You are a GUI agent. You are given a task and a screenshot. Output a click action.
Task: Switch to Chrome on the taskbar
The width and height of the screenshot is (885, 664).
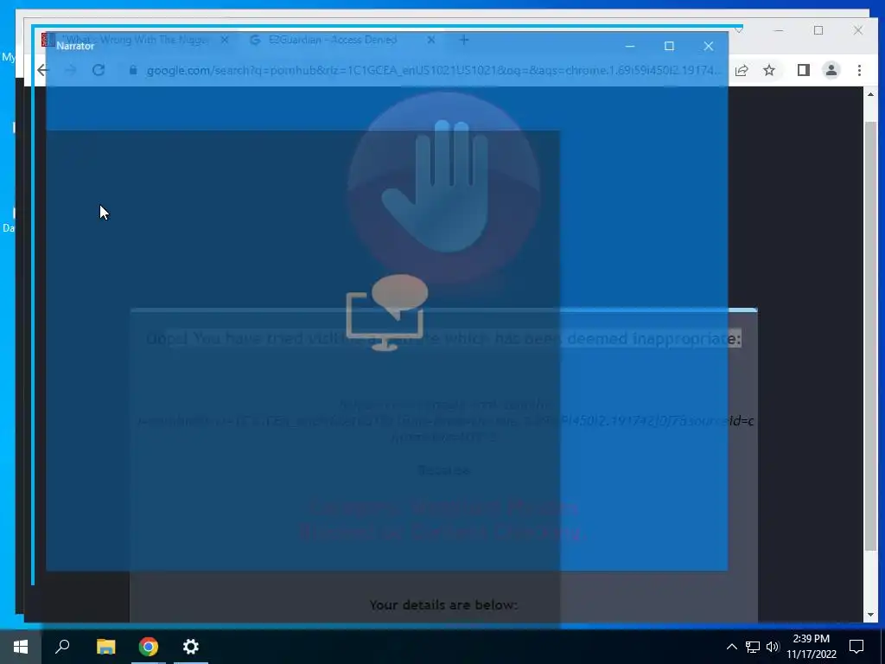pos(149,647)
